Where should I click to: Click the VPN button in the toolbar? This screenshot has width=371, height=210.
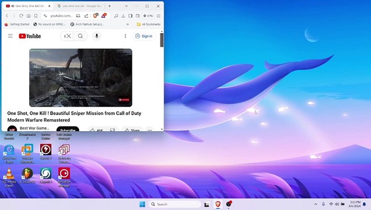click(148, 16)
